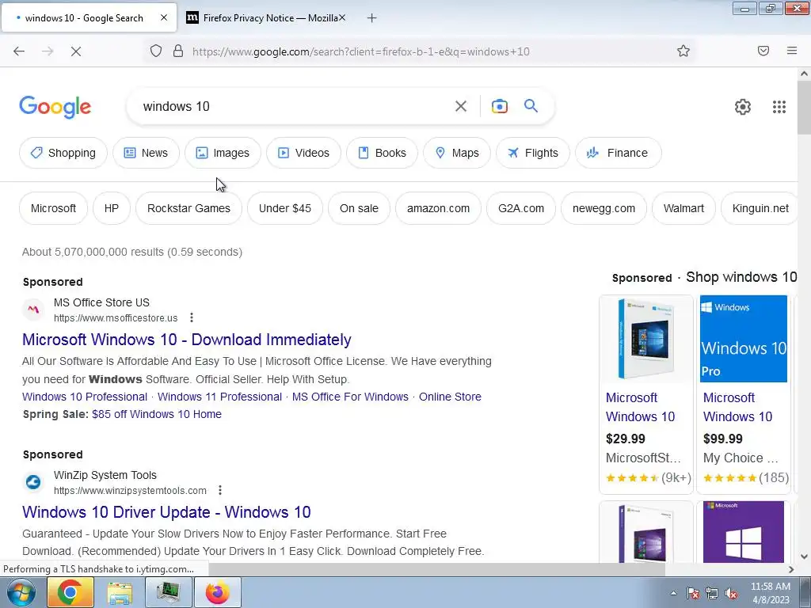Viewport: 811px width, 608px height.
Task: Open options for WinZip System Tools ad
Action: coord(220,490)
